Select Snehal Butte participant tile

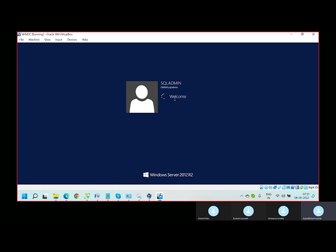(x=214, y=211)
